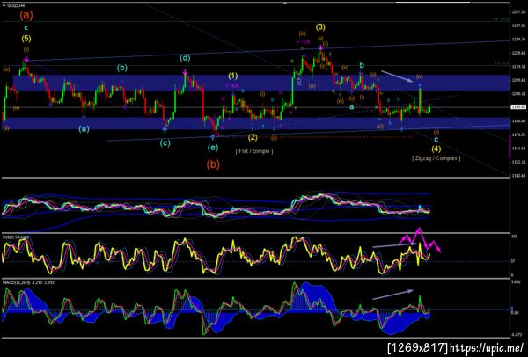This screenshot has height=357, width=528.
Task: Select the upper blue shaded zone rectangle
Action: pos(261,83)
